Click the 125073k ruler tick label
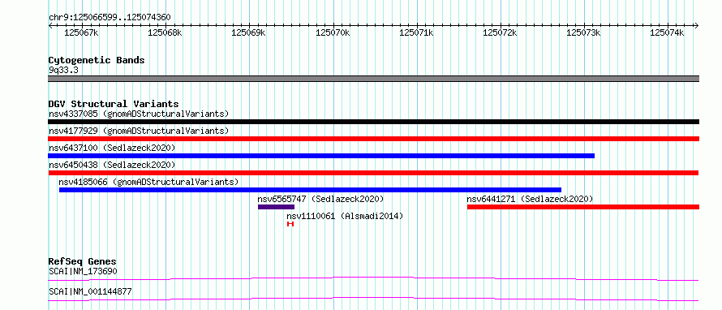The height and width of the screenshot is (310, 722). [583, 32]
